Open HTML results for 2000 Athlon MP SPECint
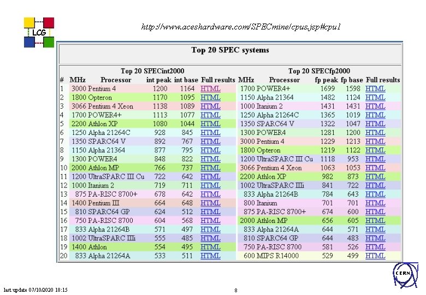Viewport: 426px width, 295px height. coord(210,168)
